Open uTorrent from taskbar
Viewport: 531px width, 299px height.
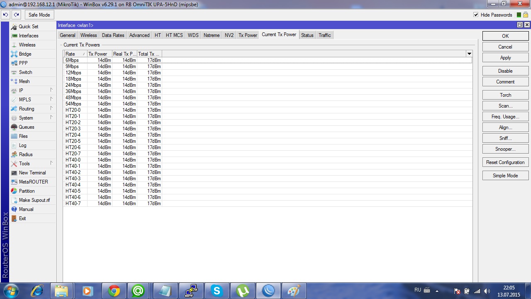(243, 291)
